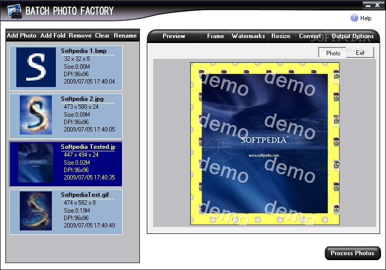This screenshot has height=270, width=386.
Task: Select the Softpedia 1.bmp thumbnail
Action: 36,67
